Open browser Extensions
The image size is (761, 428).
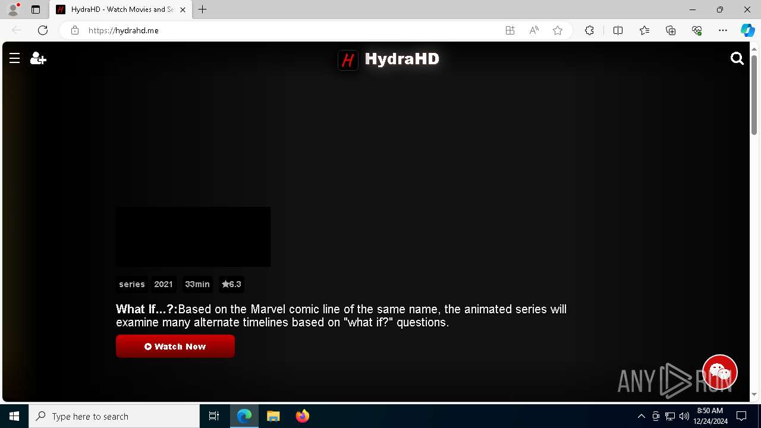[x=589, y=30]
